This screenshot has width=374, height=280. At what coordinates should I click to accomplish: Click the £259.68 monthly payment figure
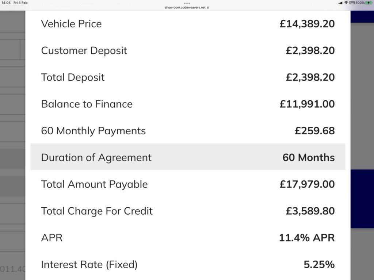tap(314, 131)
